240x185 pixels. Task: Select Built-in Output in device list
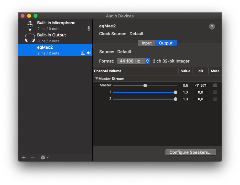point(55,38)
